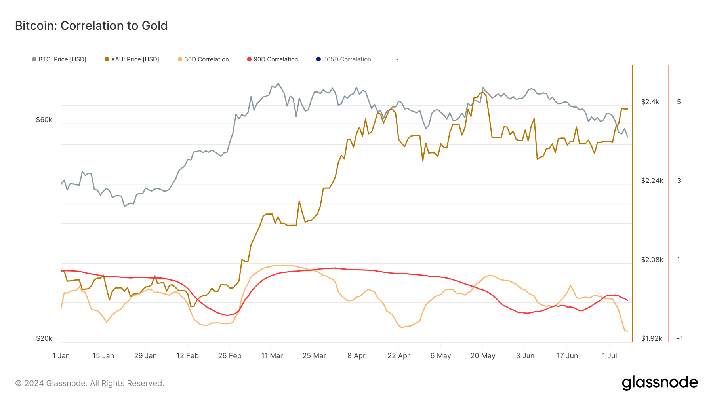Click the Glassnode copyright notice text
This screenshot has width=713, height=401.
click(x=90, y=383)
